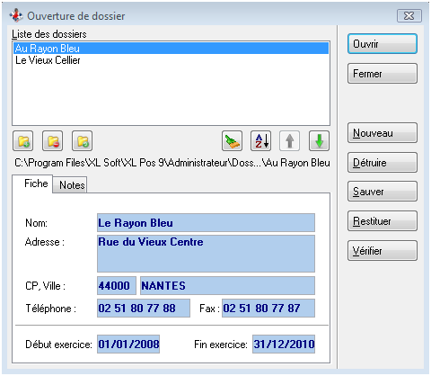
Task: Click the dossier path text starting C:\Program Files
Action: point(172,163)
